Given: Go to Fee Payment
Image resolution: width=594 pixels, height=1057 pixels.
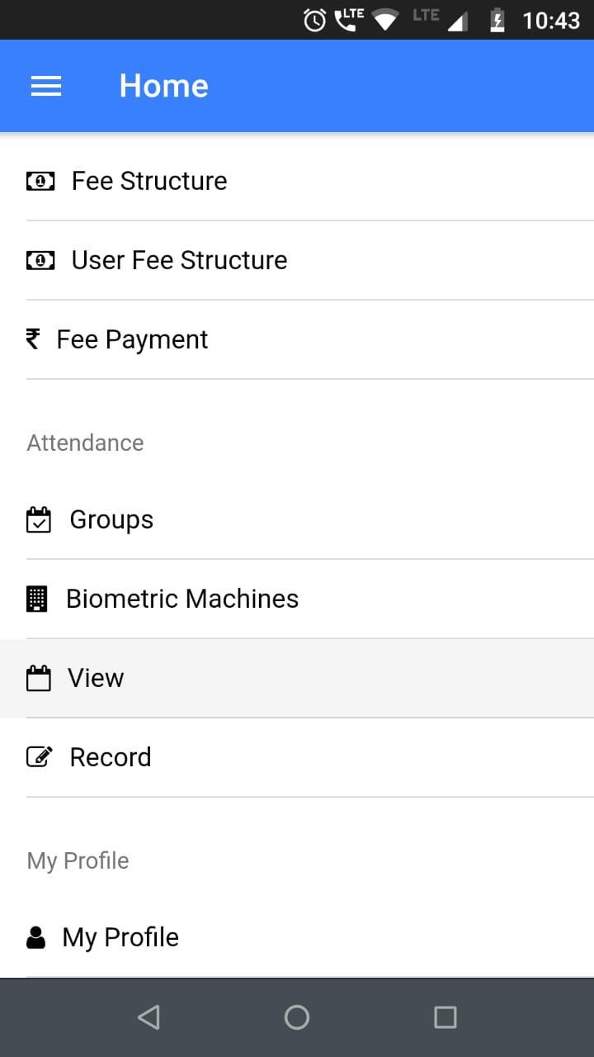Looking at the screenshot, I should pyautogui.click(x=297, y=339).
